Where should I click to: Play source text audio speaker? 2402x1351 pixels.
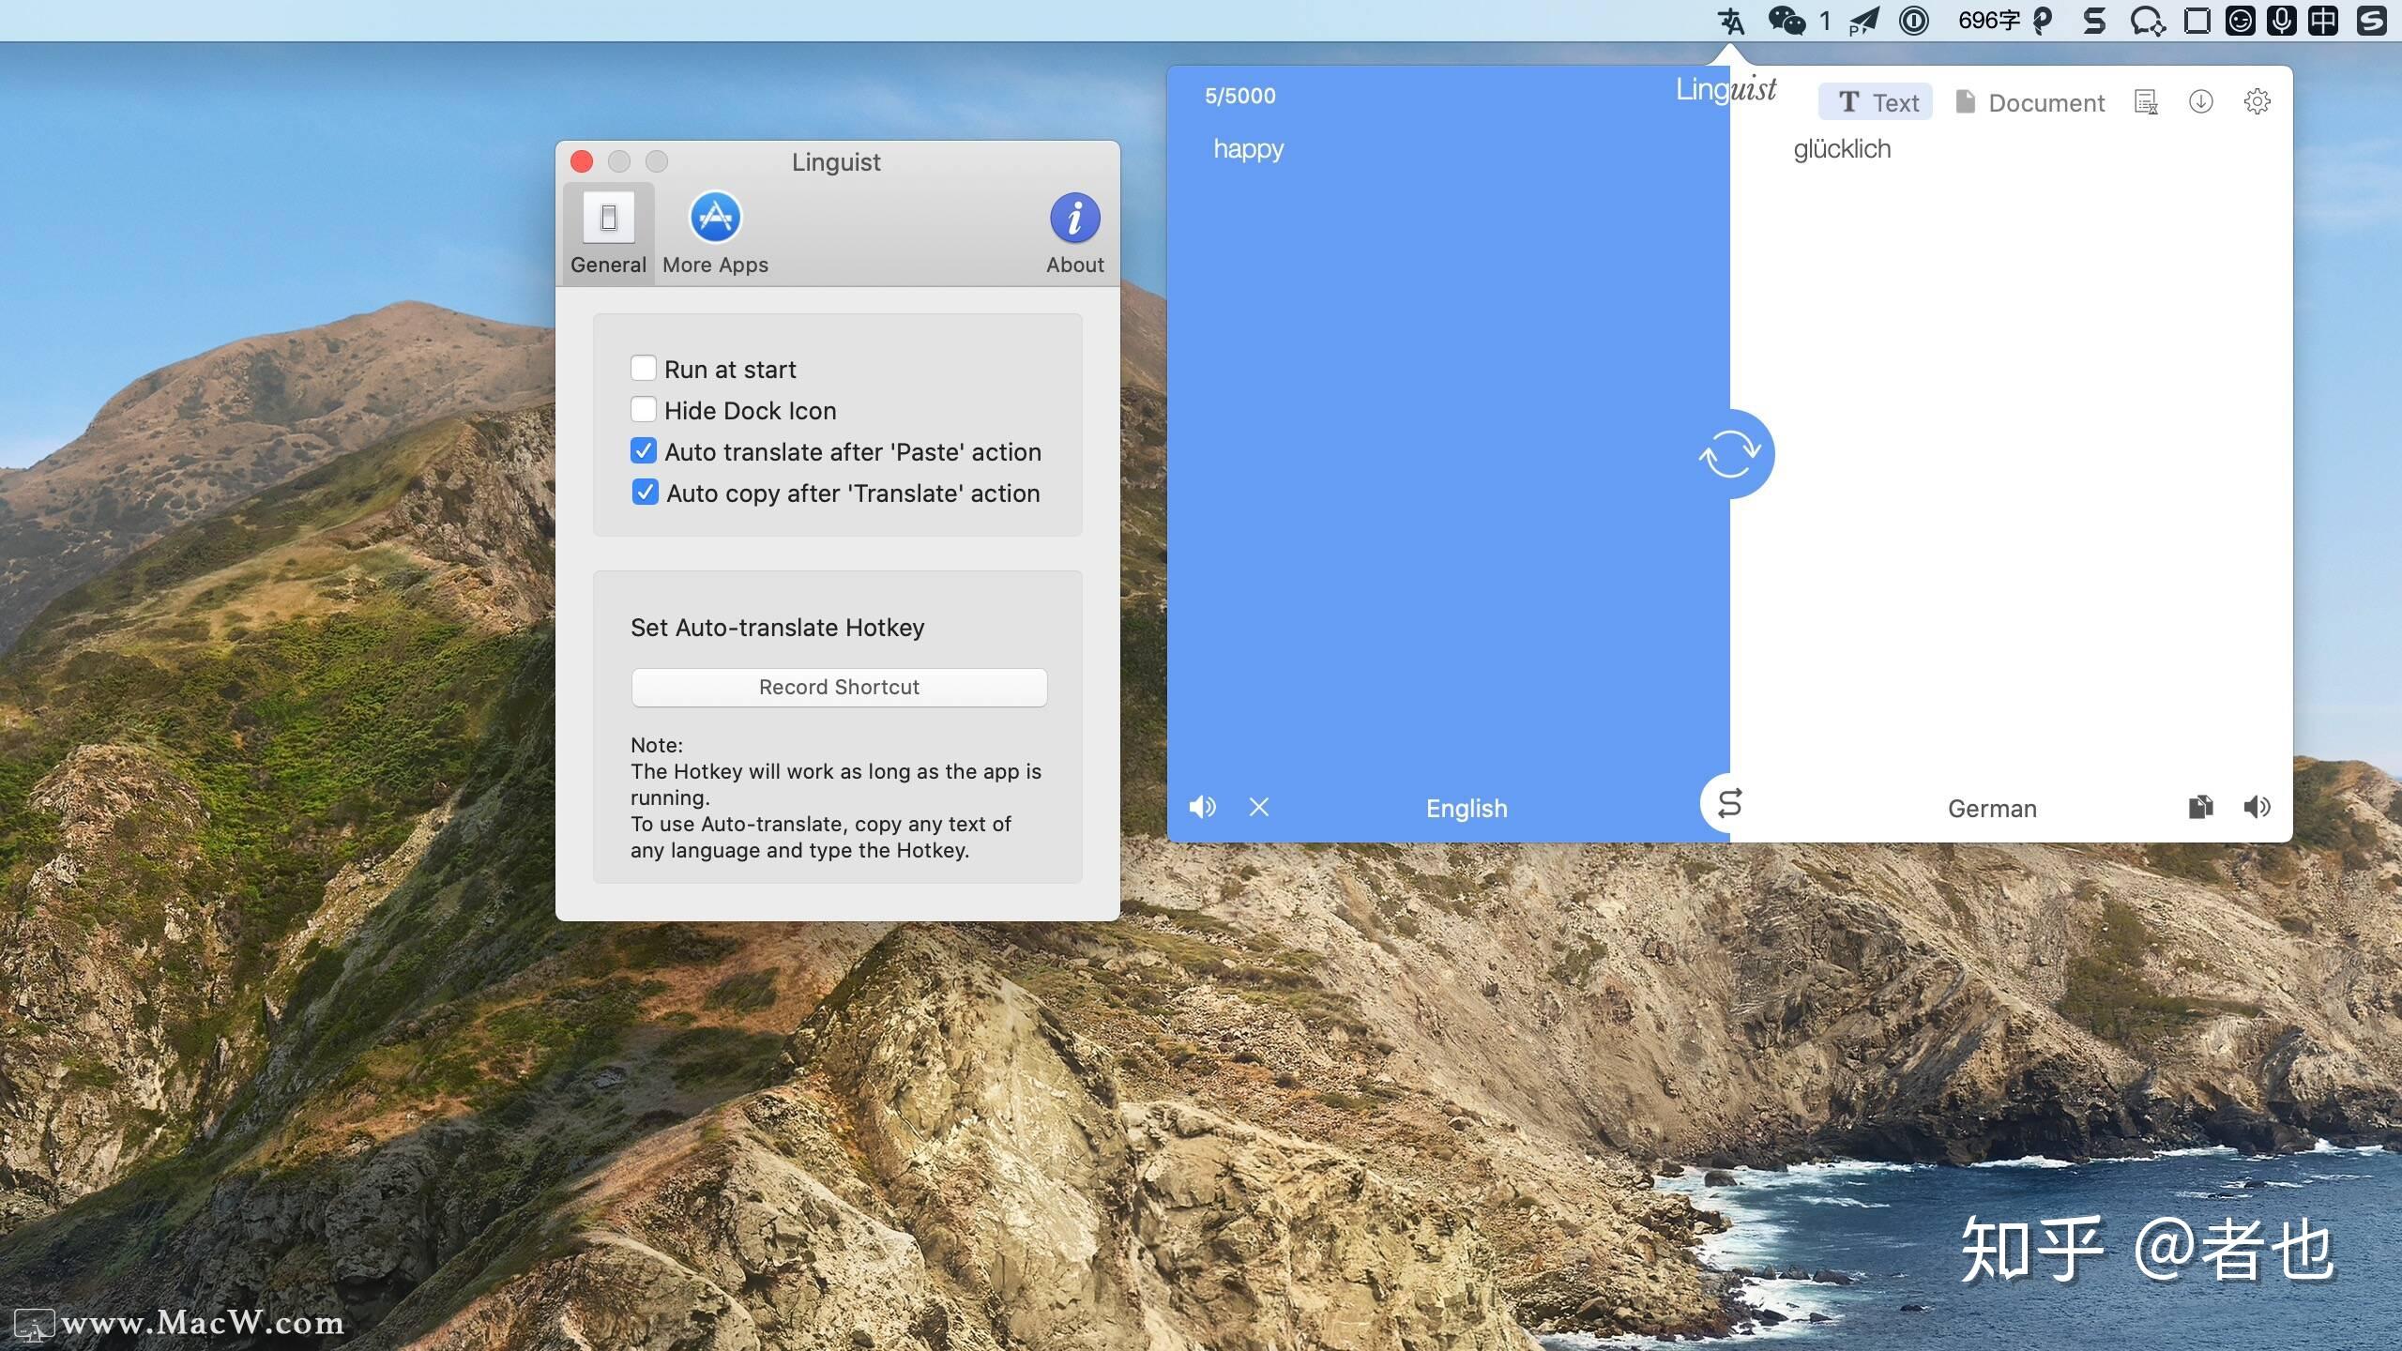click(1202, 807)
